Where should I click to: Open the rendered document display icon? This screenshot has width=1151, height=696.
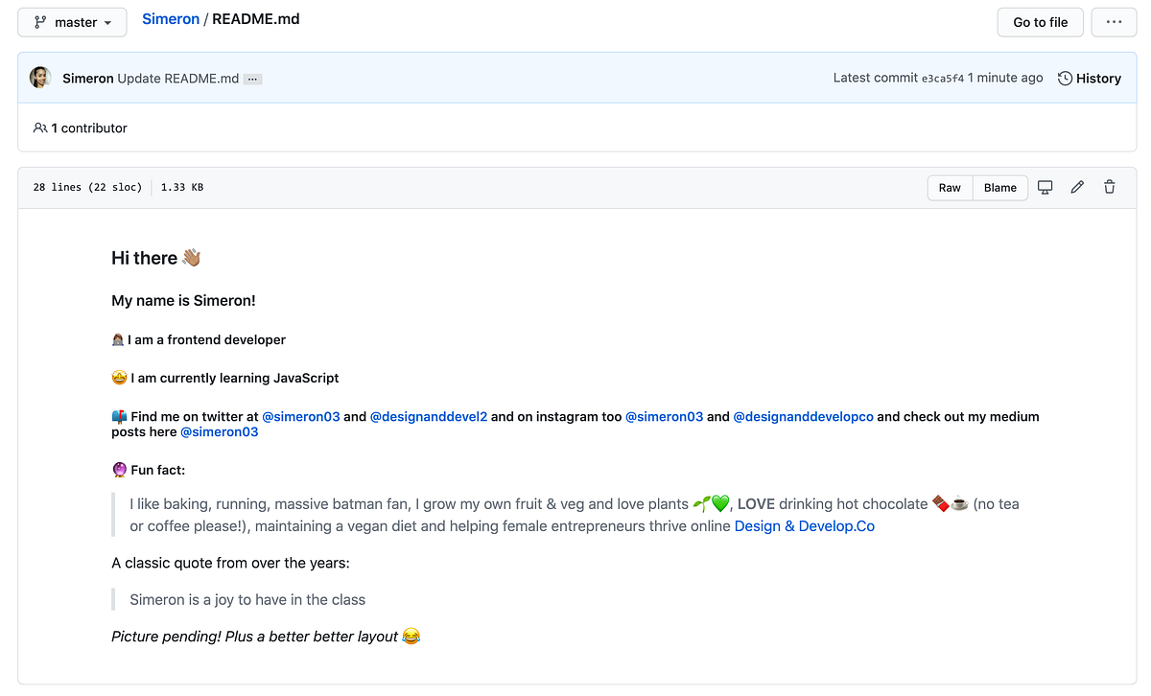[1045, 187]
